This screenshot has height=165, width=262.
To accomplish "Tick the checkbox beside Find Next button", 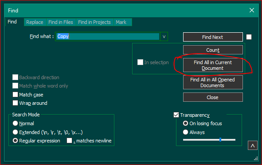I will [249, 37].
